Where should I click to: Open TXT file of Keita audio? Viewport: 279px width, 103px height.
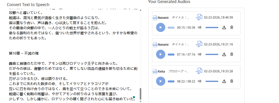point(155,71)
